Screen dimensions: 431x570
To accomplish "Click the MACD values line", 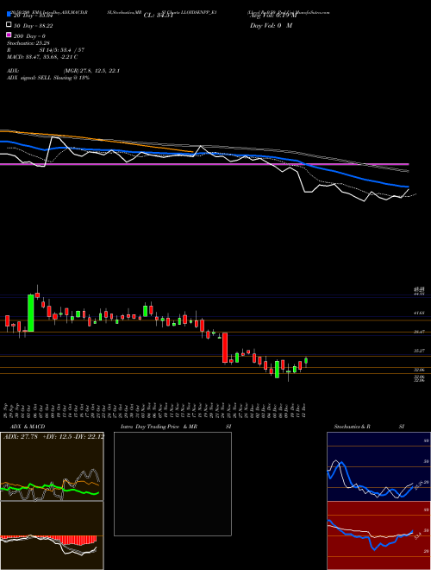I will (x=42, y=57).
